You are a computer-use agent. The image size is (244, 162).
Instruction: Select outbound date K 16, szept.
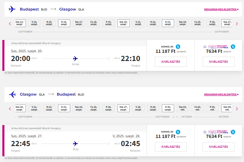click(64, 23)
